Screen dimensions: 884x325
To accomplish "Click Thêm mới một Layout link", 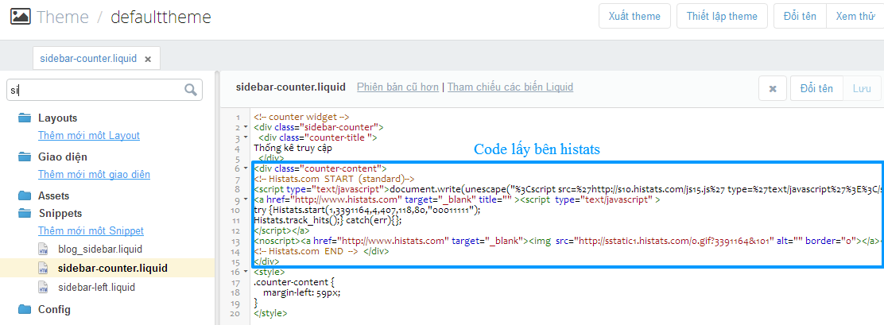I will coord(89,136).
